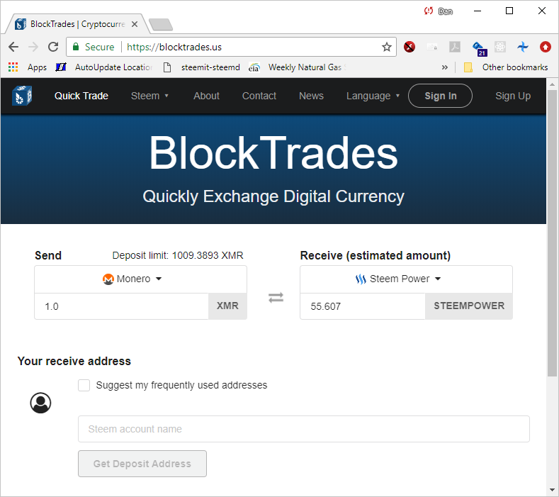Bookmark this page with the star icon
The height and width of the screenshot is (497, 559).
[387, 47]
